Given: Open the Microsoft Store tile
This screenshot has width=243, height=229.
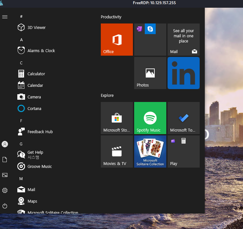Looking at the screenshot, I should [117, 118].
